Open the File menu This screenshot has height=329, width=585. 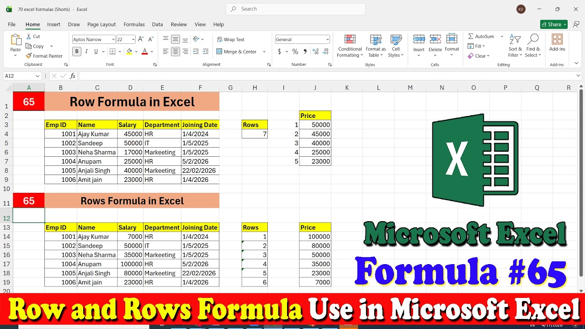(x=11, y=25)
